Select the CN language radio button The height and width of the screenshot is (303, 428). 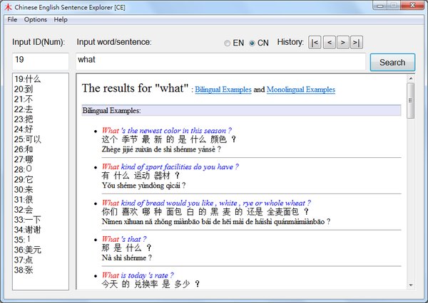pyautogui.click(x=253, y=43)
